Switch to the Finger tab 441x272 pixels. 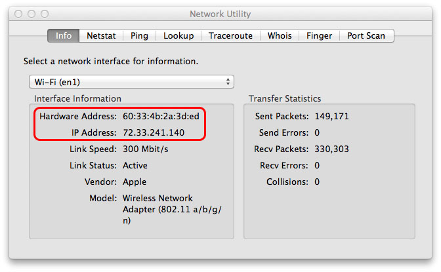click(319, 35)
